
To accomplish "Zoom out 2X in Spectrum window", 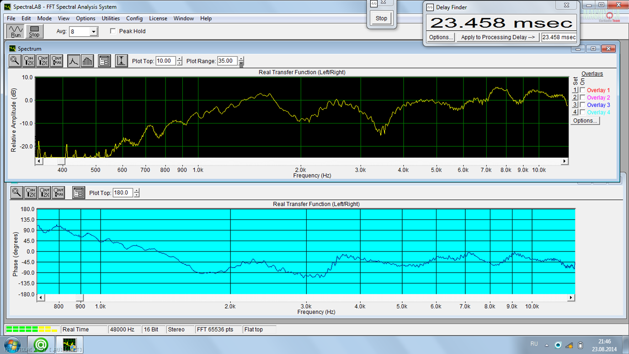I will point(43,61).
